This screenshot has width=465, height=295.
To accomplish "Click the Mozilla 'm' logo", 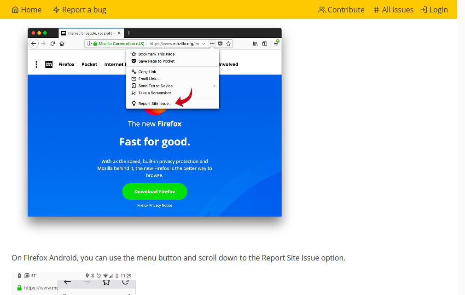I will (49, 64).
